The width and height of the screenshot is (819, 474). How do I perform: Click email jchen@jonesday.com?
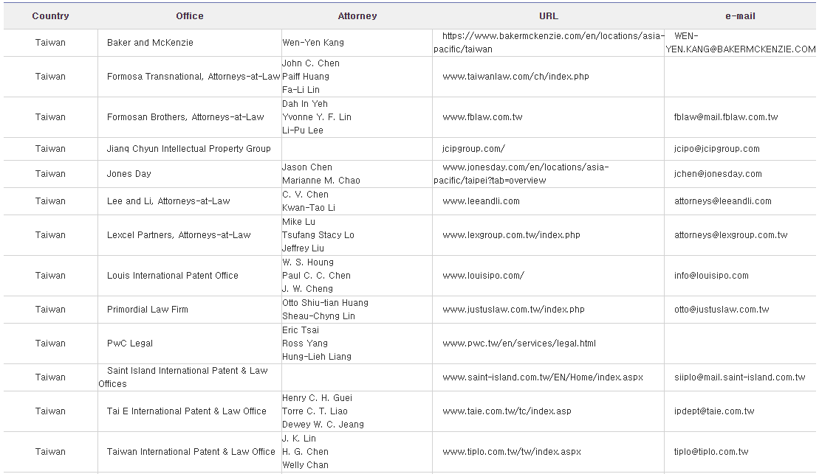(718, 174)
